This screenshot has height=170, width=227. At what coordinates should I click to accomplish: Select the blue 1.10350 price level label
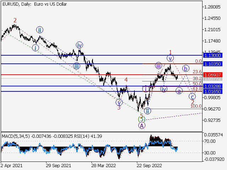pyautogui.click(x=213, y=64)
